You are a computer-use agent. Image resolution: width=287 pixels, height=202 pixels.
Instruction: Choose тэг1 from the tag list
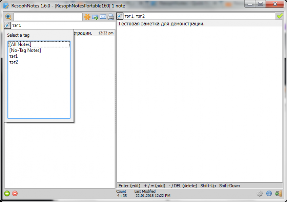click(x=39, y=56)
